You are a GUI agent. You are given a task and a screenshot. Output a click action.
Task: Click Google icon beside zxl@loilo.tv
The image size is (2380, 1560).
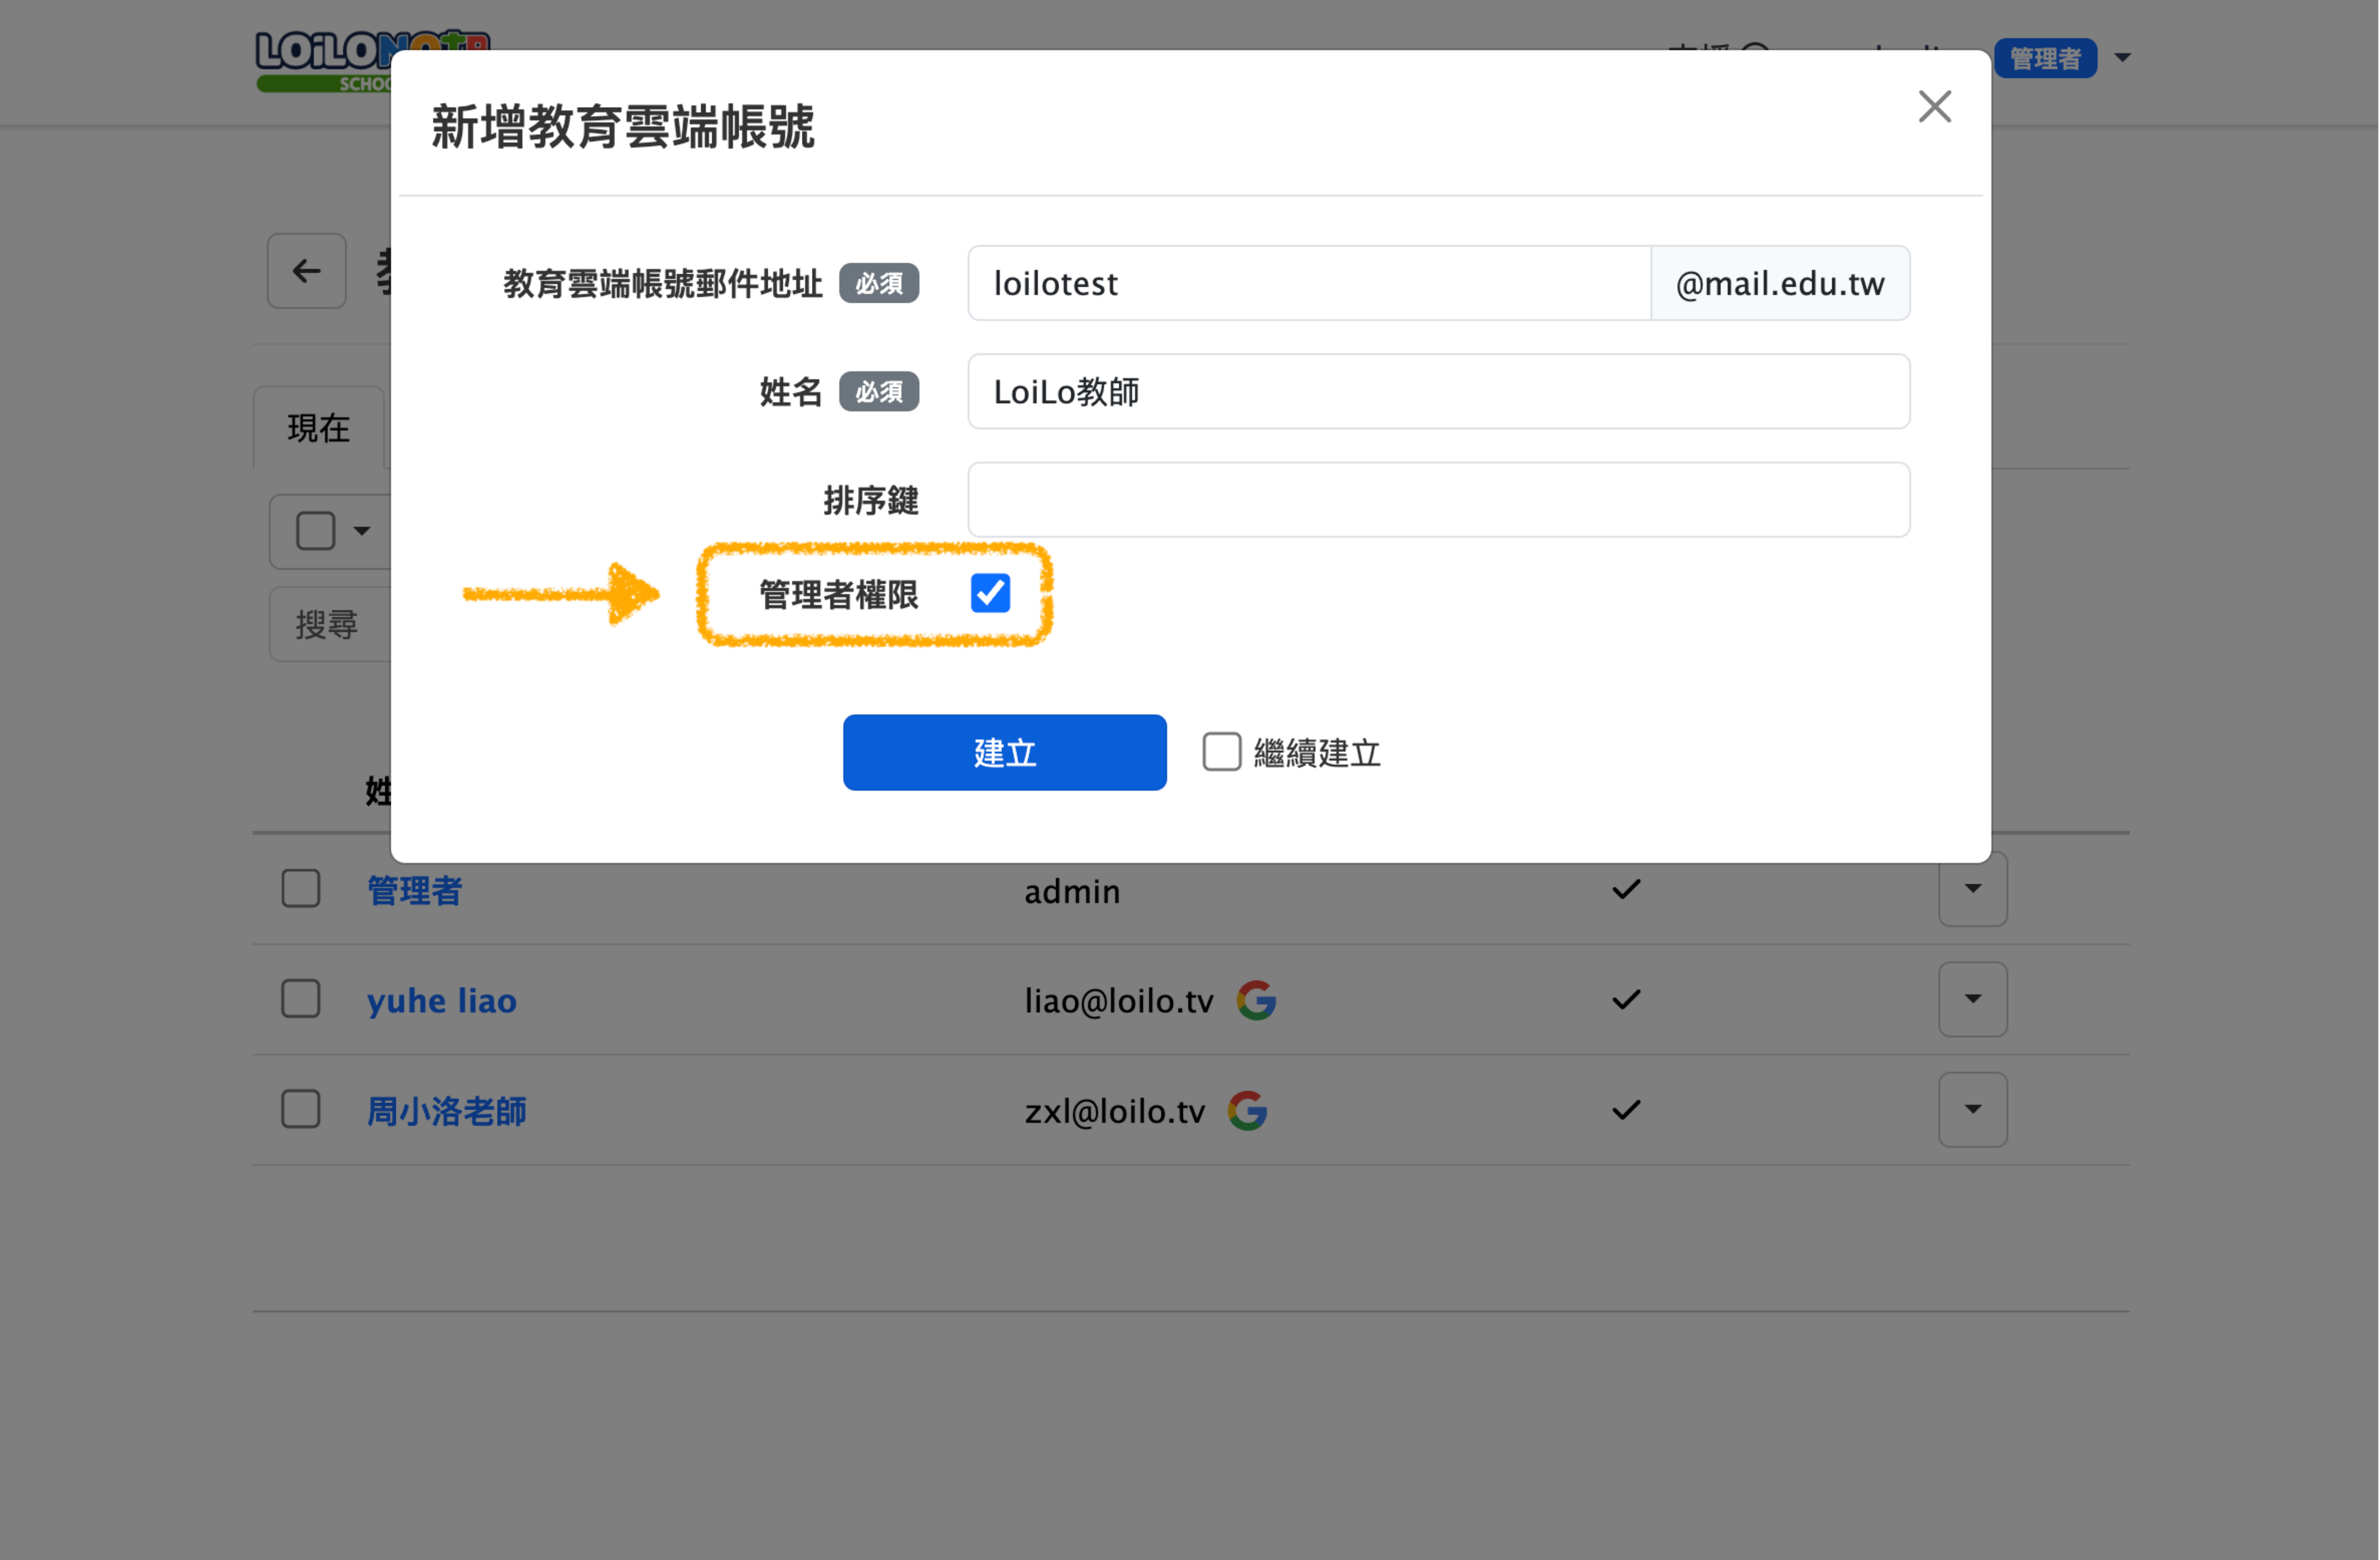coord(1247,1110)
